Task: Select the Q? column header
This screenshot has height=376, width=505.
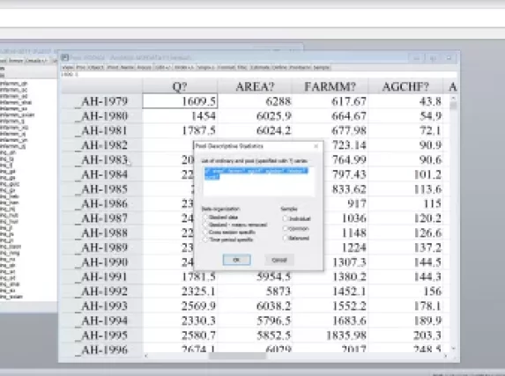Action: pyautogui.click(x=180, y=86)
